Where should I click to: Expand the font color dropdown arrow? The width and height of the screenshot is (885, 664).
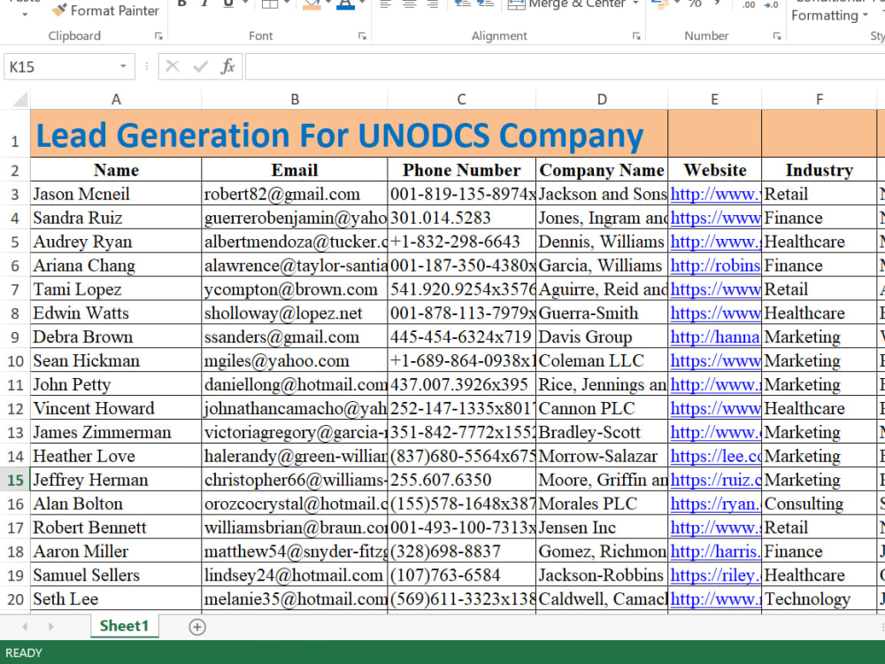[362, 4]
